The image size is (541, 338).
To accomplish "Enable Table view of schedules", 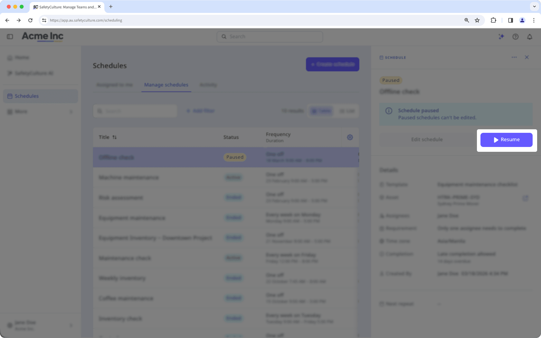I will point(321,111).
